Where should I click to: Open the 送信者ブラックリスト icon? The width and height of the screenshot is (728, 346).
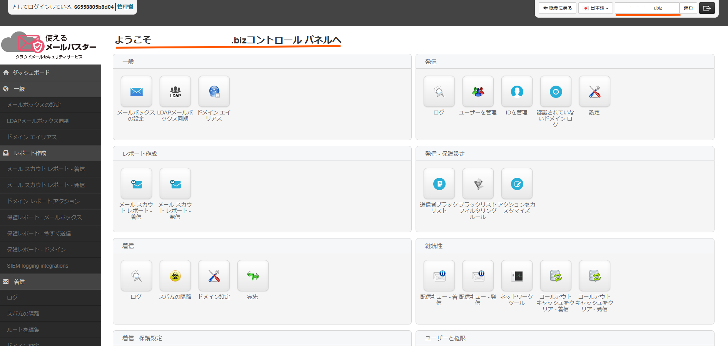(x=439, y=184)
